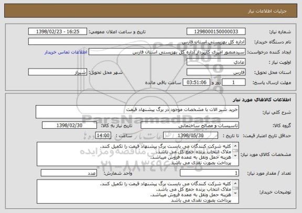Select the ساعت باقی مانده text
The image size is (302, 213).
click(x=163, y=83)
